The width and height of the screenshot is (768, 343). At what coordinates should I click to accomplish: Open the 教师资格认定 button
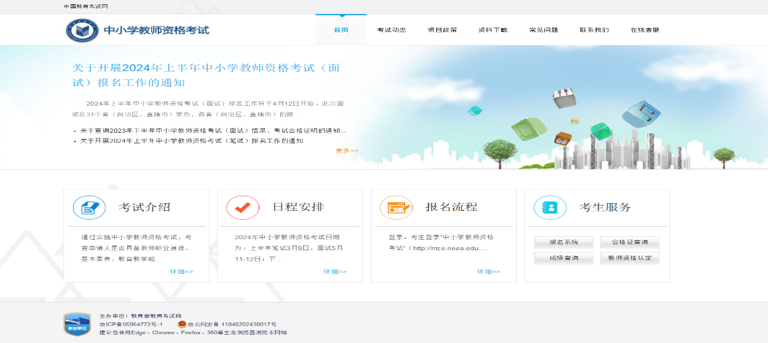click(630, 258)
